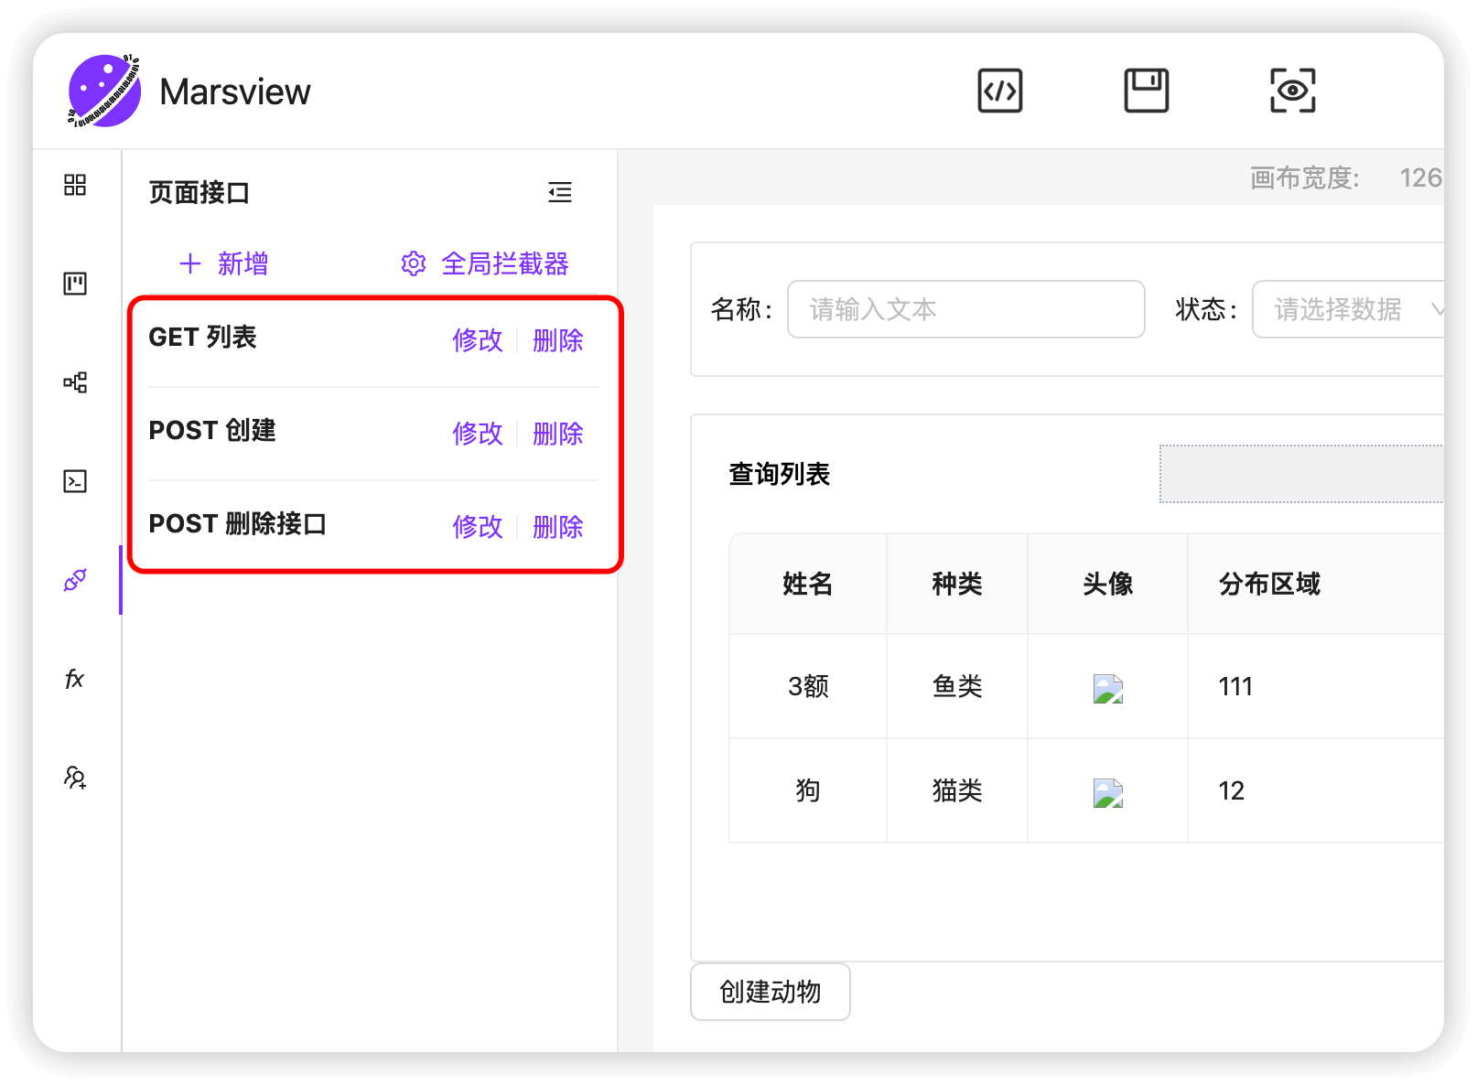Click the 查询列表 table title
The image size is (1477, 1085).
pos(779,474)
